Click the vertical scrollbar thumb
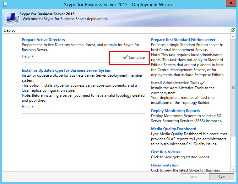Screen dimensions: 238x184 click(x=233, y=88)
